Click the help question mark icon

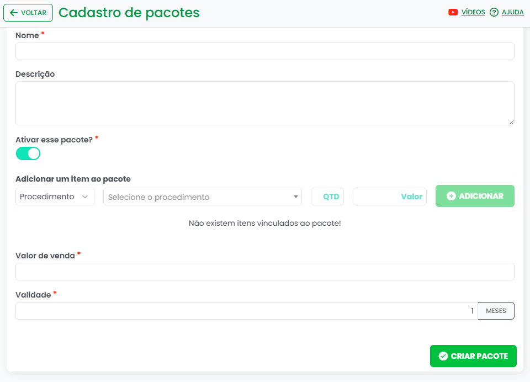click(494, 12)
